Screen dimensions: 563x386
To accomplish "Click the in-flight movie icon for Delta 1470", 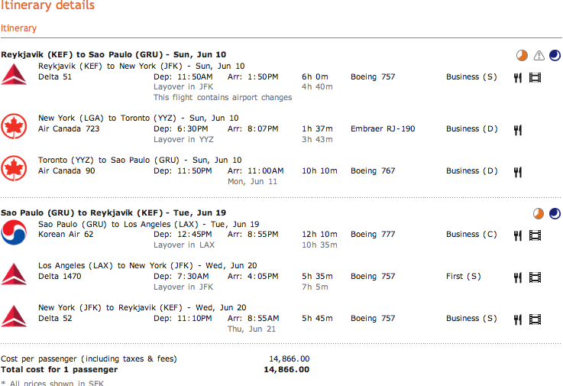I will (x=535, y=277).
